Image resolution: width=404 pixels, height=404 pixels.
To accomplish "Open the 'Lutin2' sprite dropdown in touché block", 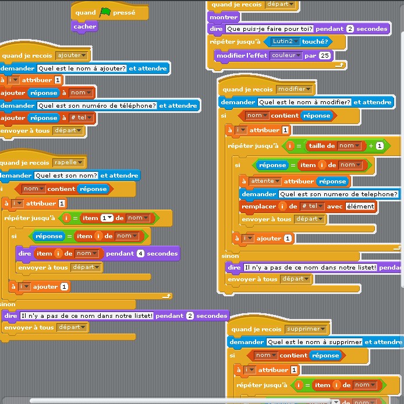I will pos(285,41).
